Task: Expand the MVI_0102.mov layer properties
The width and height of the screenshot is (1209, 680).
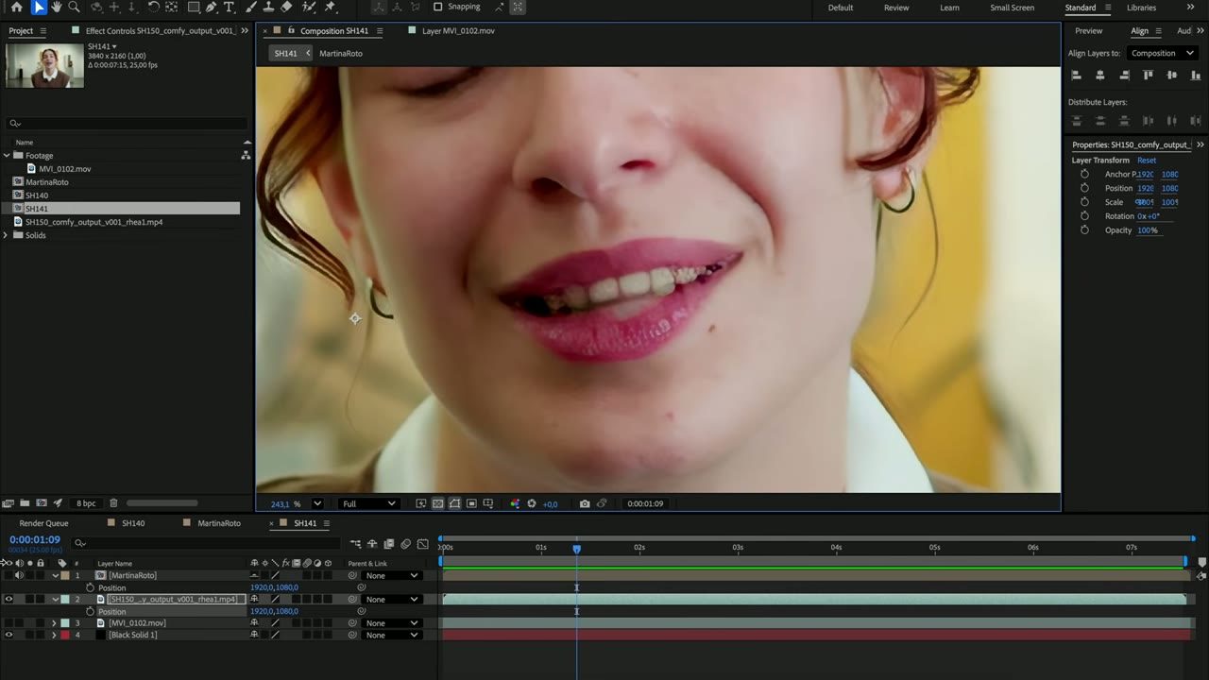Action: [54, 623]
